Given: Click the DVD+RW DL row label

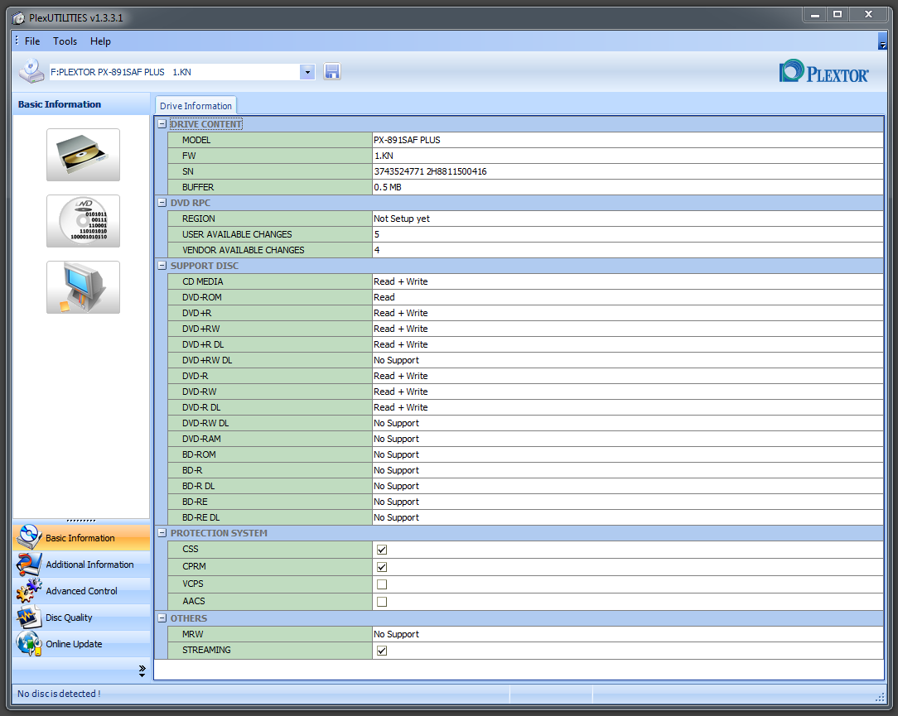Looking at the screenshot, I should (x=207, y=360).
